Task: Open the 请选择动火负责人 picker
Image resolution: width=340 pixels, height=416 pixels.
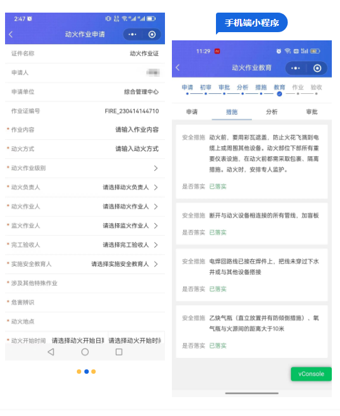Action: (x=130, y=187)
